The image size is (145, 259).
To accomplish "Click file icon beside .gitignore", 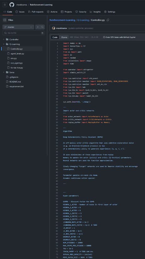I will pos(7,77).
